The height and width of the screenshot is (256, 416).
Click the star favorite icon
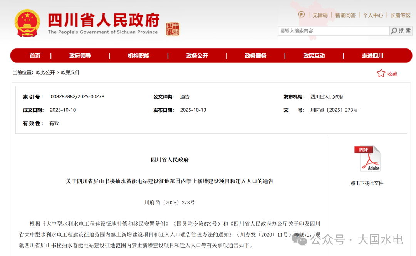click(x=381, y=73)
